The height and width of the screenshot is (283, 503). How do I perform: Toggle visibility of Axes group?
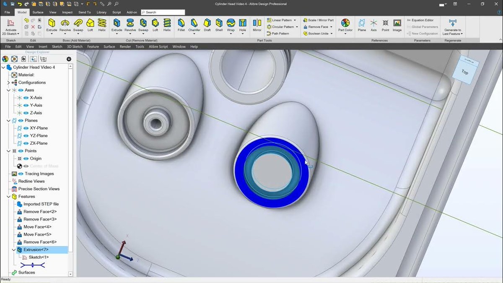[x=20, y=90]
